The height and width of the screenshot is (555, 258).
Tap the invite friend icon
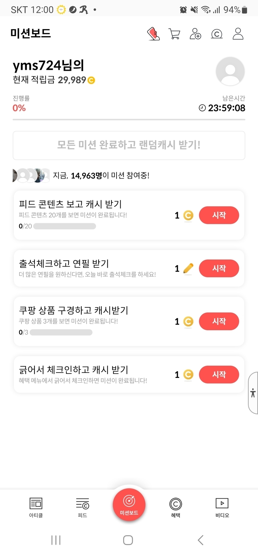196,34
